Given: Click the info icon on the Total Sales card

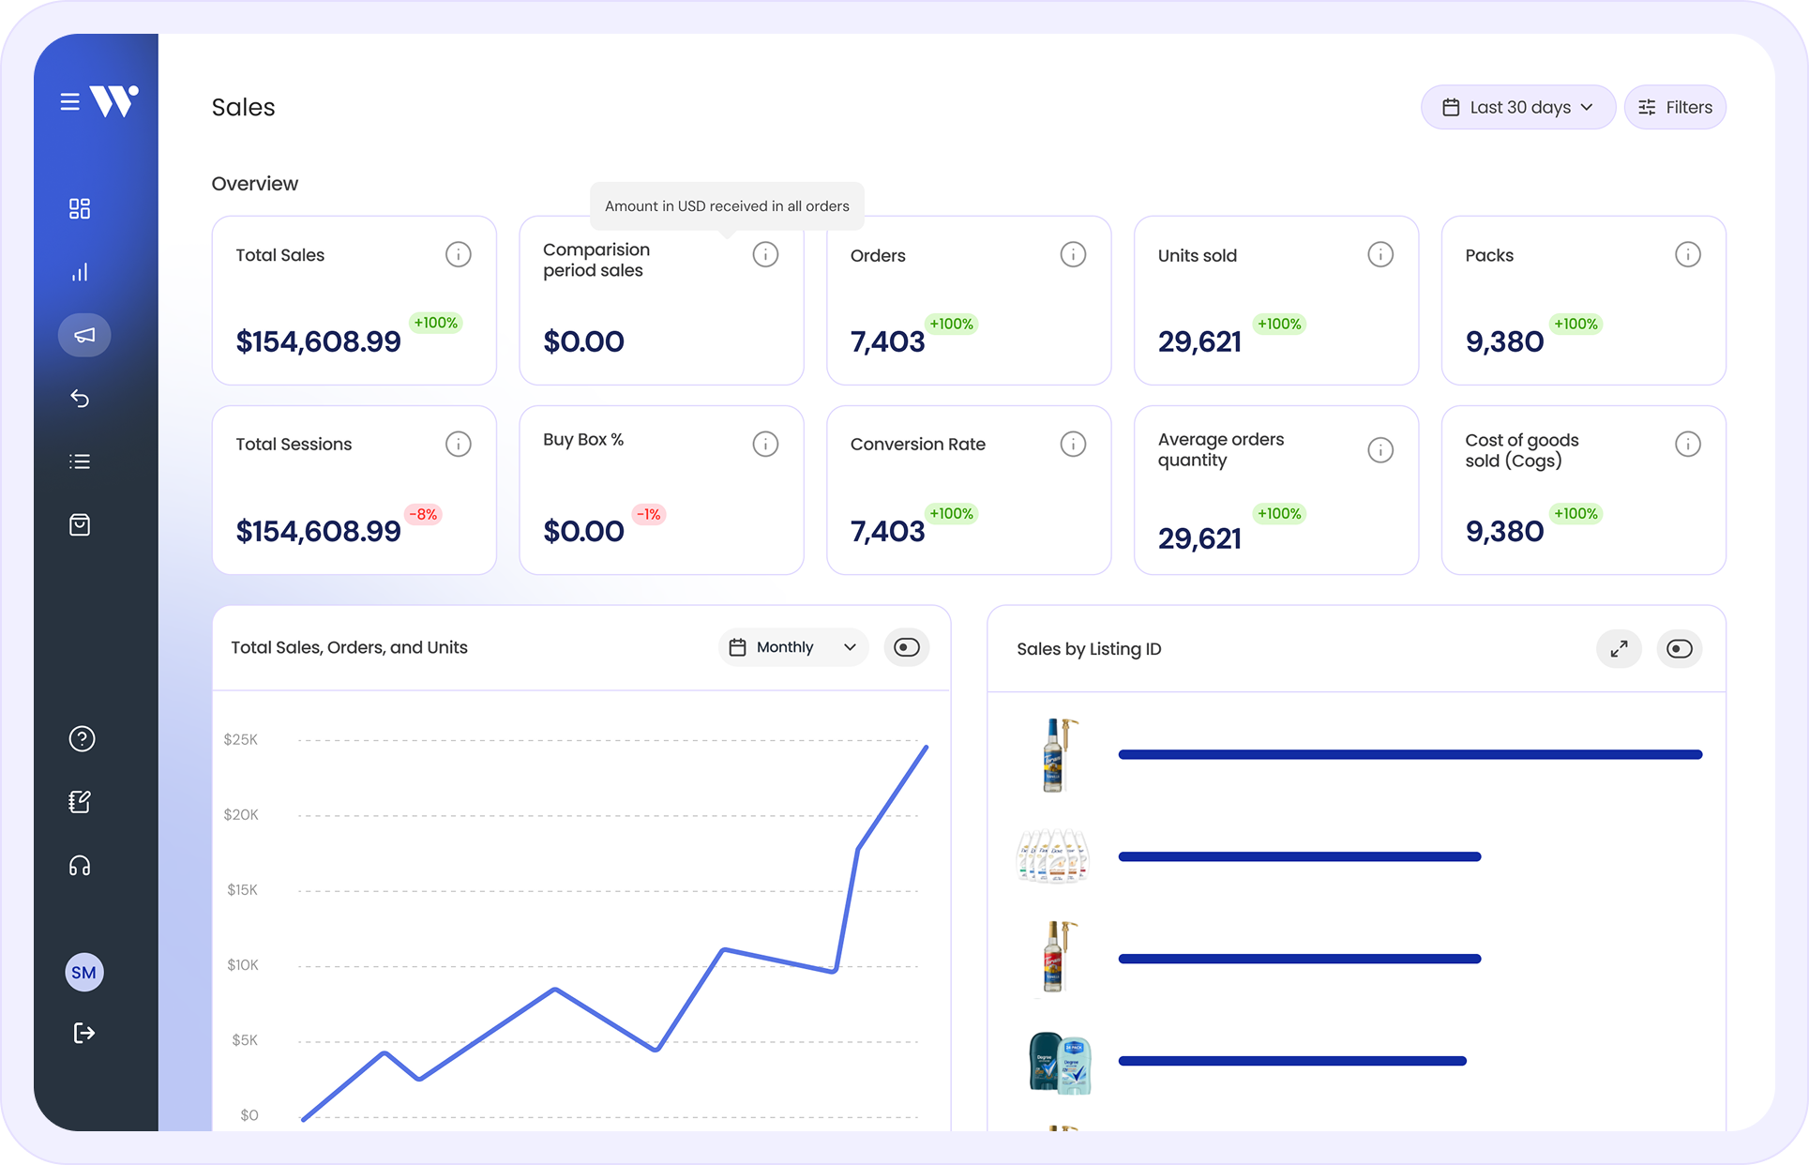Looking at the screenshot, I should (x=458, y=254).
